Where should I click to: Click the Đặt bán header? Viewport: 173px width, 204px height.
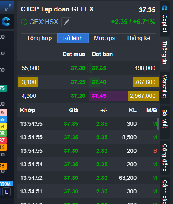click(102, 54)
